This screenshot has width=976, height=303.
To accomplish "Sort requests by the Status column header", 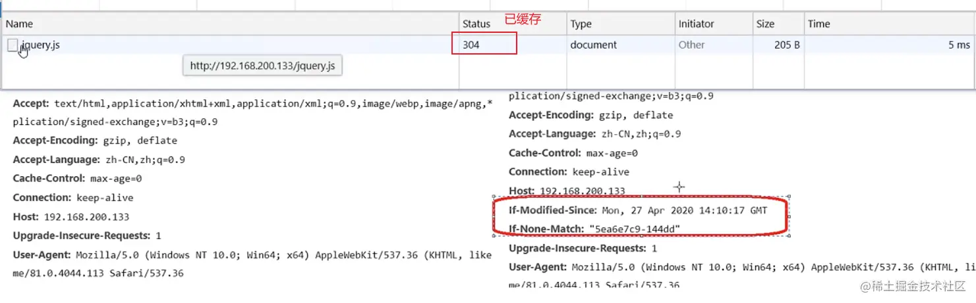I will pyautogui.click(x=476, y=24).
